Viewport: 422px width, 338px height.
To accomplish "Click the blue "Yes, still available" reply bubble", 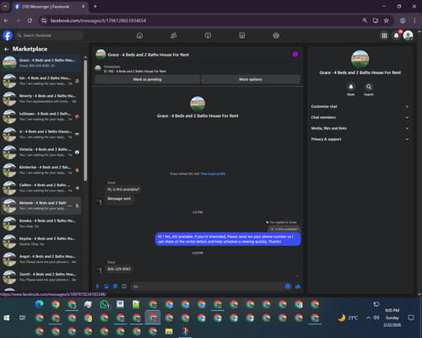I will 228,239.
